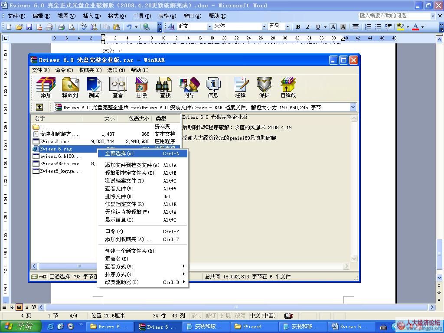The image size is (444, 333).
Task: Toggle Underline formatting in Word
Action: (x=318, y=27)
